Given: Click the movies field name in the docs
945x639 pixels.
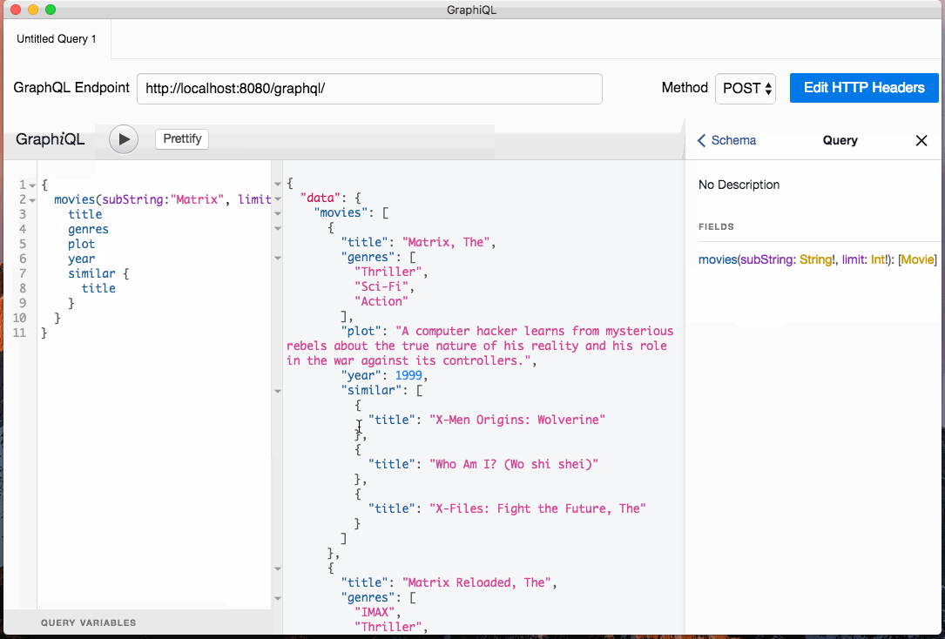Looking at the screenshot, I should pyautogui.click(x=717, y=260).
